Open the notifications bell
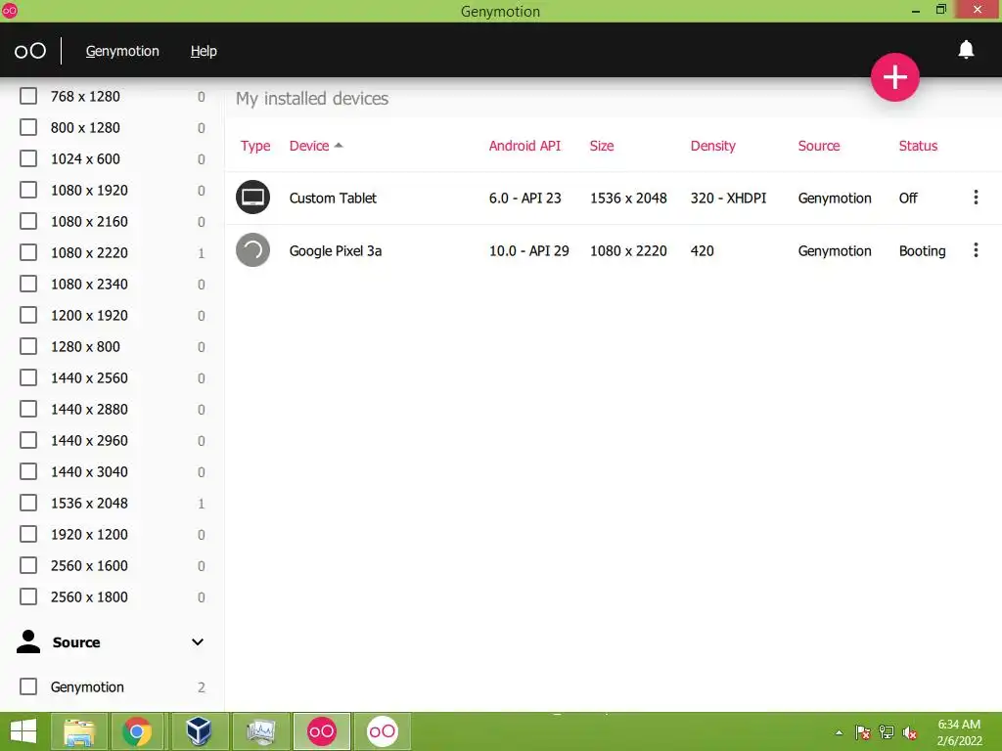1002x751 pixels. (966, 49)
